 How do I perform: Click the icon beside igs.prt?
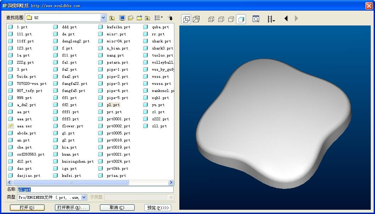point(56,168)
